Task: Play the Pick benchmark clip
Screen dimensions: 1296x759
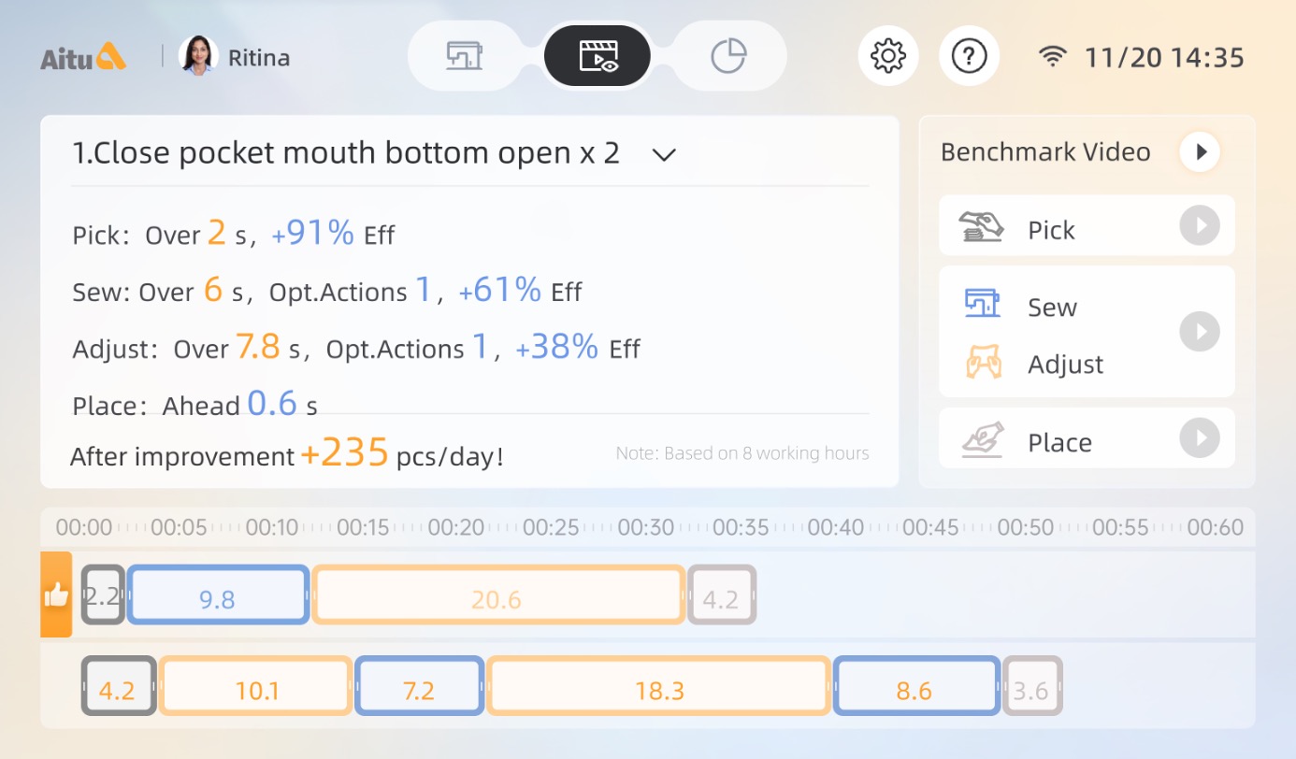Action: [1200, 226]
